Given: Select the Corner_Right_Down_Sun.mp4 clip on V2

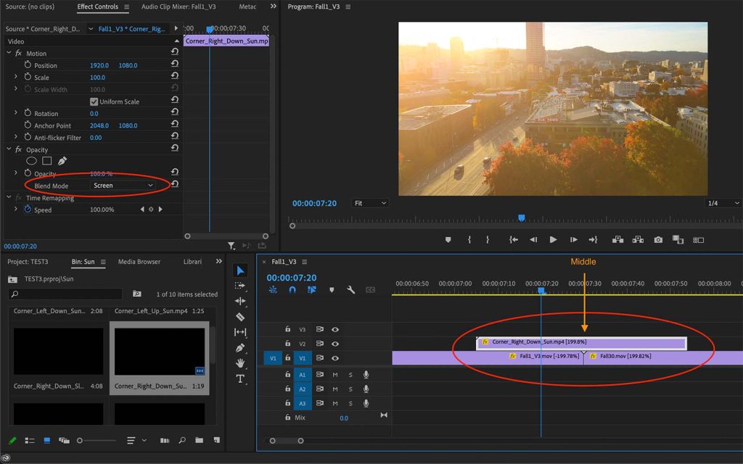Looking at the screenshot, I should point(580,342).
